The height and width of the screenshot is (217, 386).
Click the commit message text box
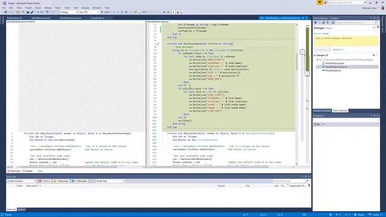pos(346,41)
